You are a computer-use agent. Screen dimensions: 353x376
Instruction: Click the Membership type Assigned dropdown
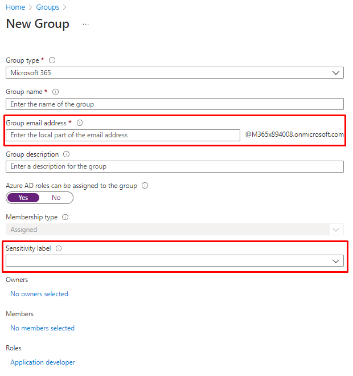click(x=174, y=230)
